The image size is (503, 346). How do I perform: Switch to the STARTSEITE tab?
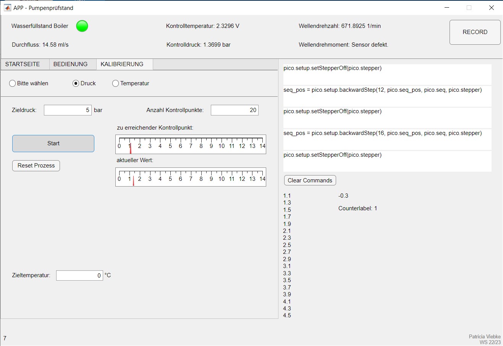tap(23, 64)
